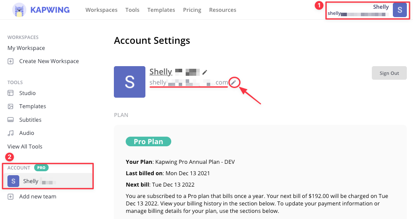This screenshot has height=219, width=413.
Task: Click the Subtitles icon in the sidebar
Action: coord(11,120)
